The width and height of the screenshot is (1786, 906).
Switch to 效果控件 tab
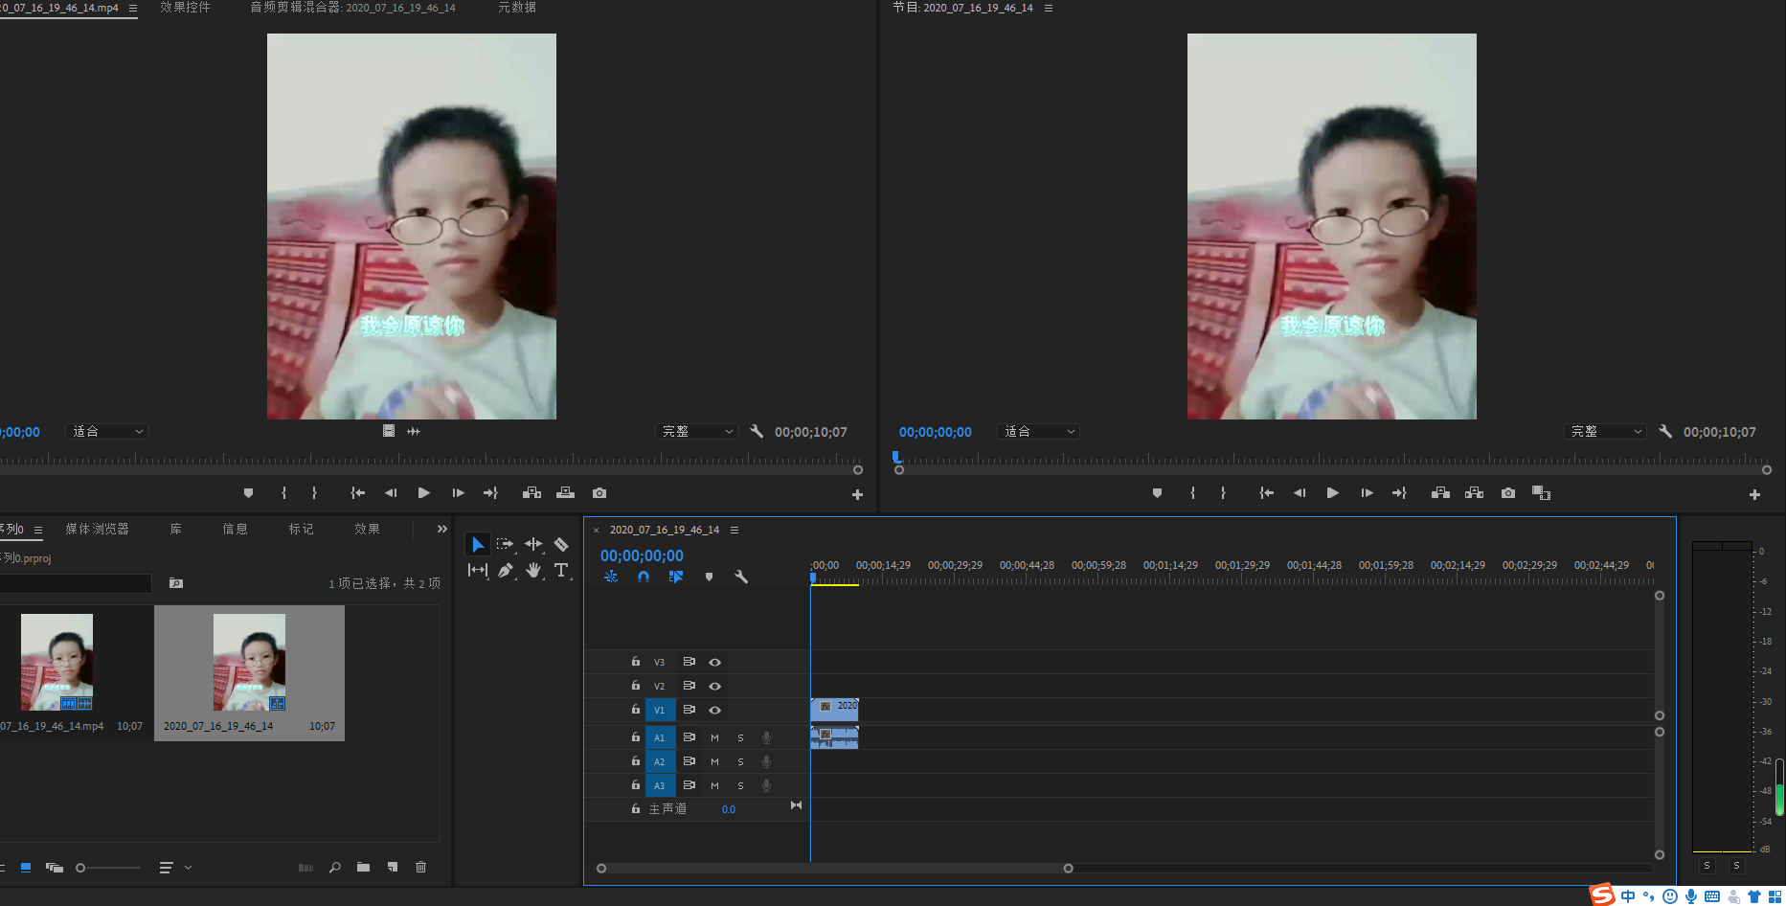point(185,8)
